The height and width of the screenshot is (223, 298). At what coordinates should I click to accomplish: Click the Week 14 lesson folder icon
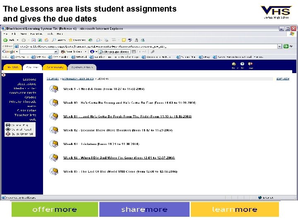[x=54, y=158]
